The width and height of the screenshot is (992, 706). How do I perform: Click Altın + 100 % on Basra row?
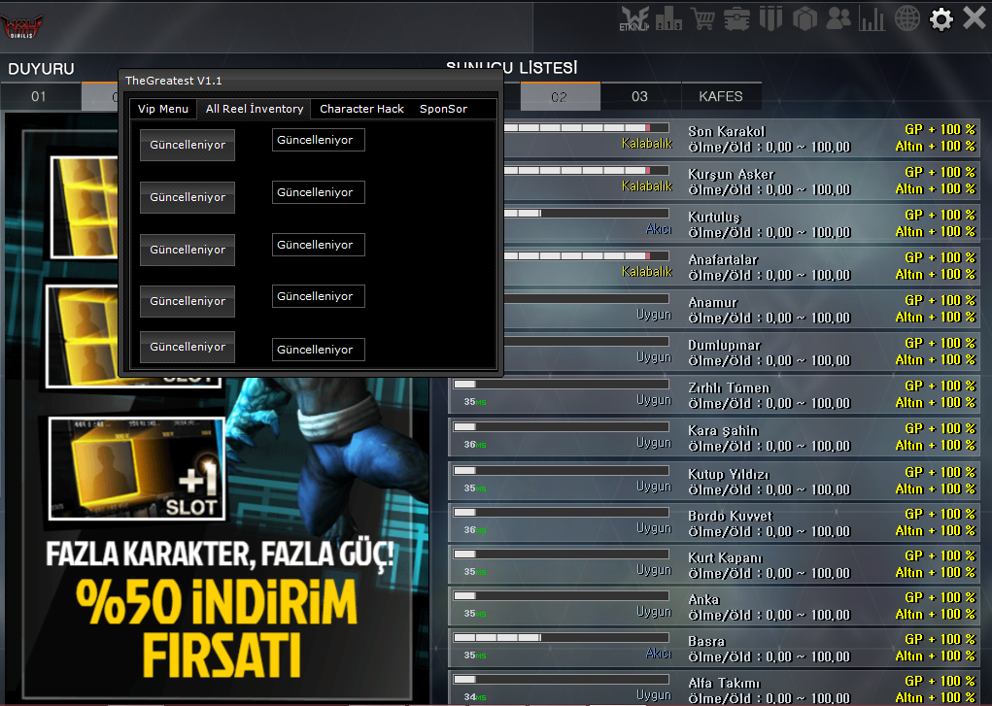(936, 656)
